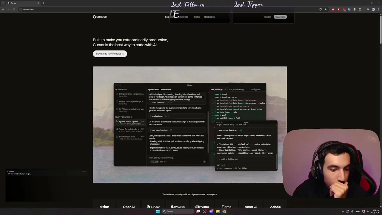Open the Google Translate extension
This screenshot has height=215, width=382.
349,9
